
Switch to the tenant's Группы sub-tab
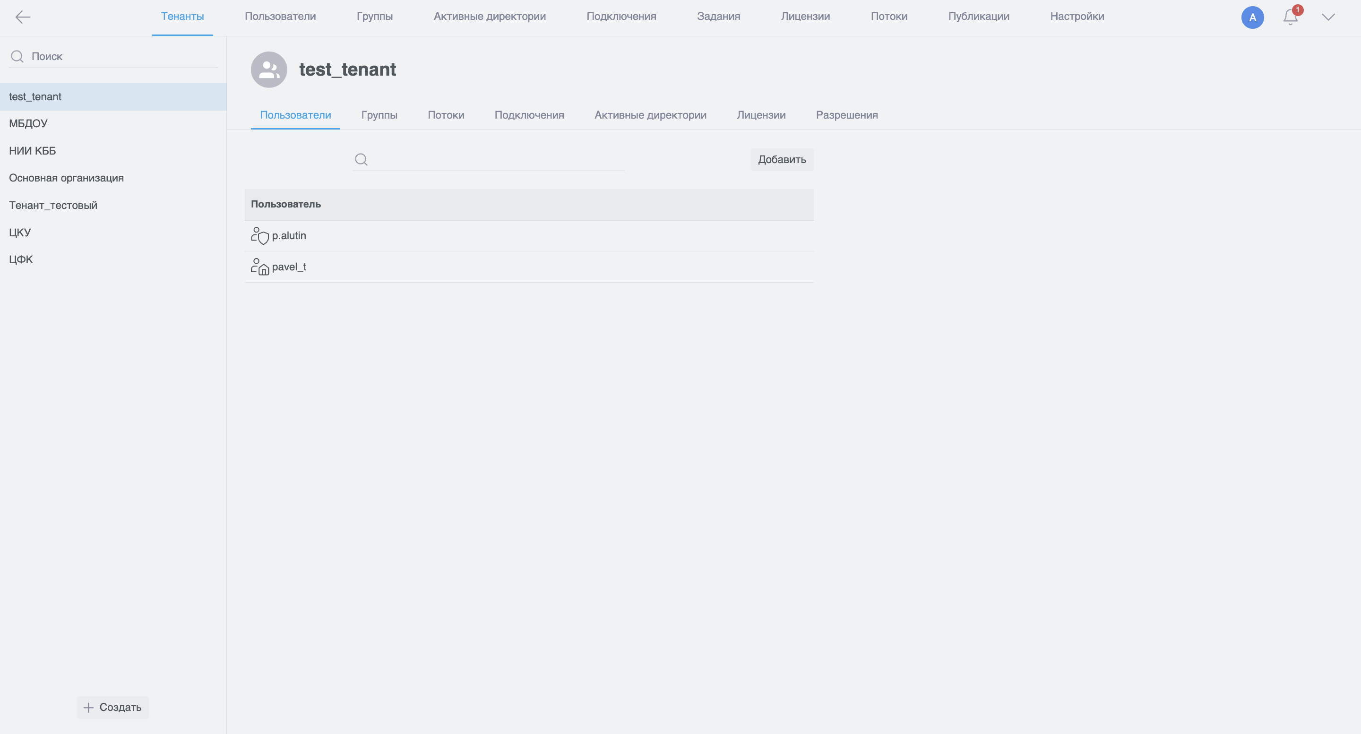[x=379, y=115]
